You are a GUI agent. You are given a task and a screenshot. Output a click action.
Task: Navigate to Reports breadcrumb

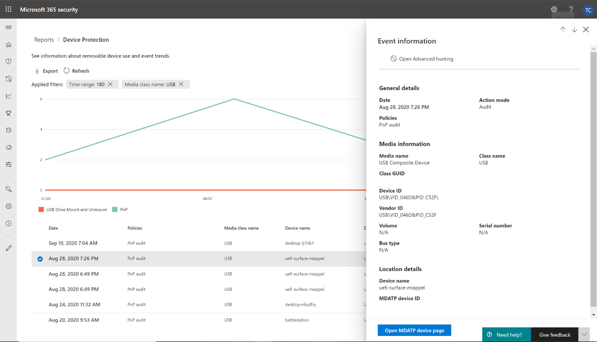click(x=44, y=40)
